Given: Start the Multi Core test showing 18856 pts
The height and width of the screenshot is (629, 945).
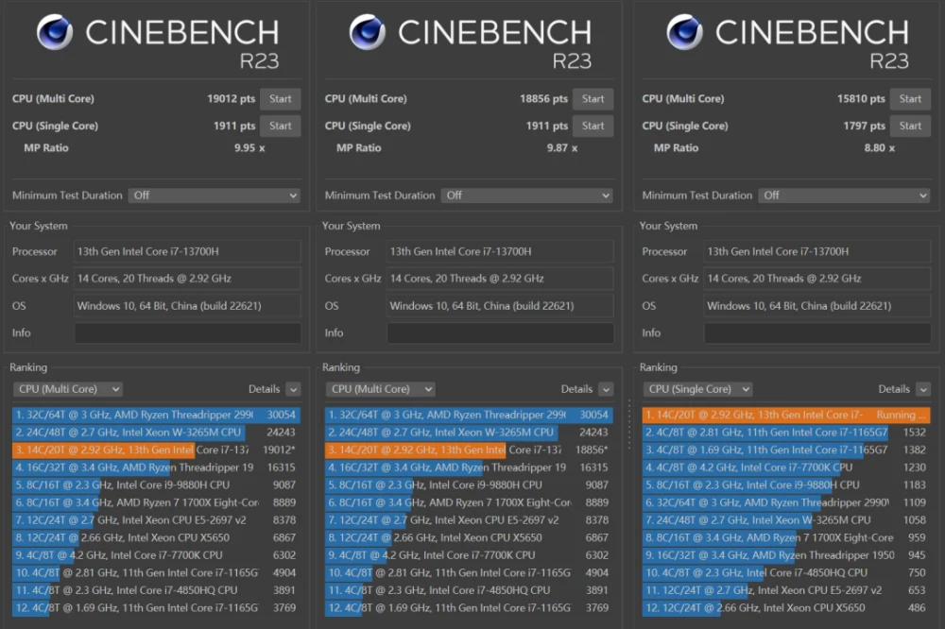Looking at the screenshot, I should click(x=593, y=99).
